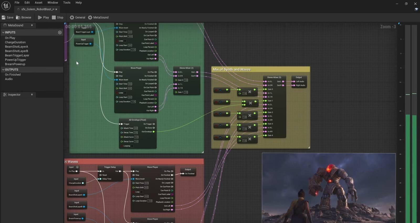This screenshot has width=420, height=223.
Task: Toggle the third checkbox in Mix of Synth and Waves
Action: pyautogui.click(x=220, y=114)
